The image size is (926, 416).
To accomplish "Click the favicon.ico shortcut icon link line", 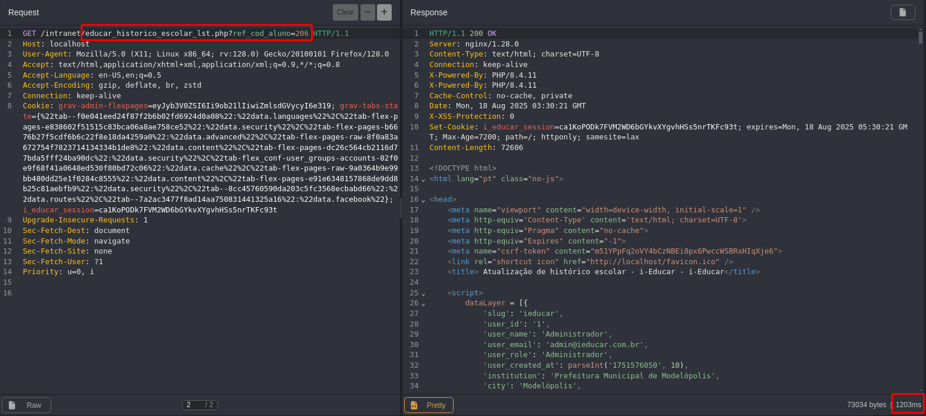I will [x=590, y=262].
